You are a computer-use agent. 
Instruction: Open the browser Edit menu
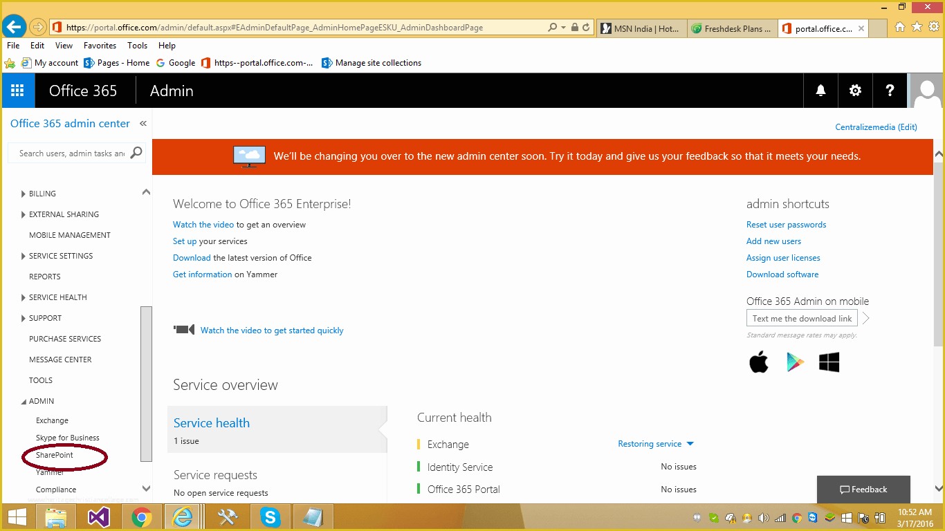[37, 46]
